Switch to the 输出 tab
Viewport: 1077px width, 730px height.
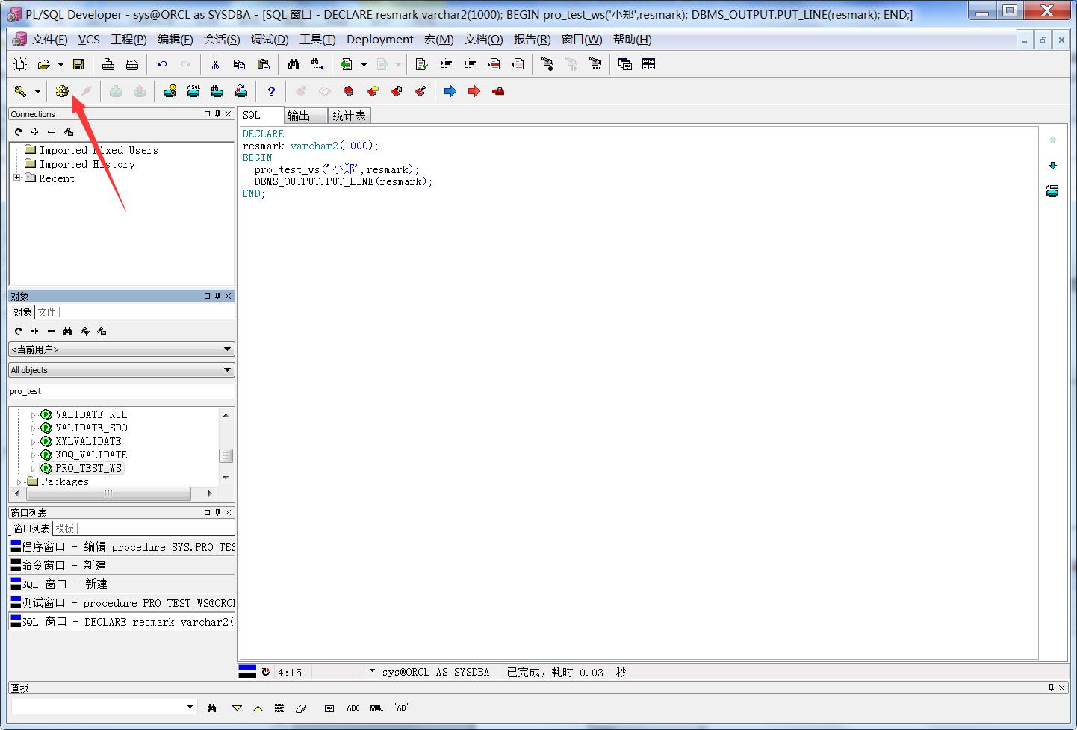coord(305,116)
